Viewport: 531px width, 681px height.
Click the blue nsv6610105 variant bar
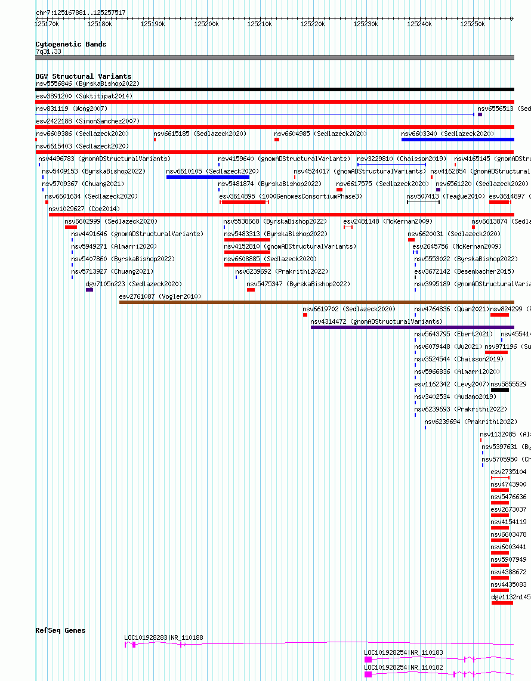[208, 177]
